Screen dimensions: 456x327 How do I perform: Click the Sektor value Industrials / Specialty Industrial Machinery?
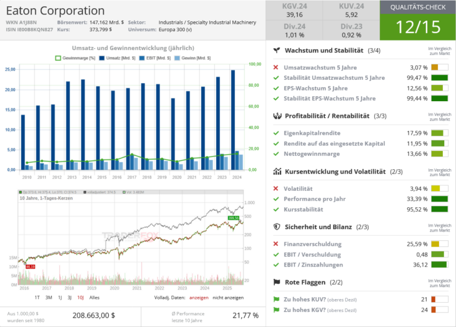pyautogui.click(x=207, y=22)
